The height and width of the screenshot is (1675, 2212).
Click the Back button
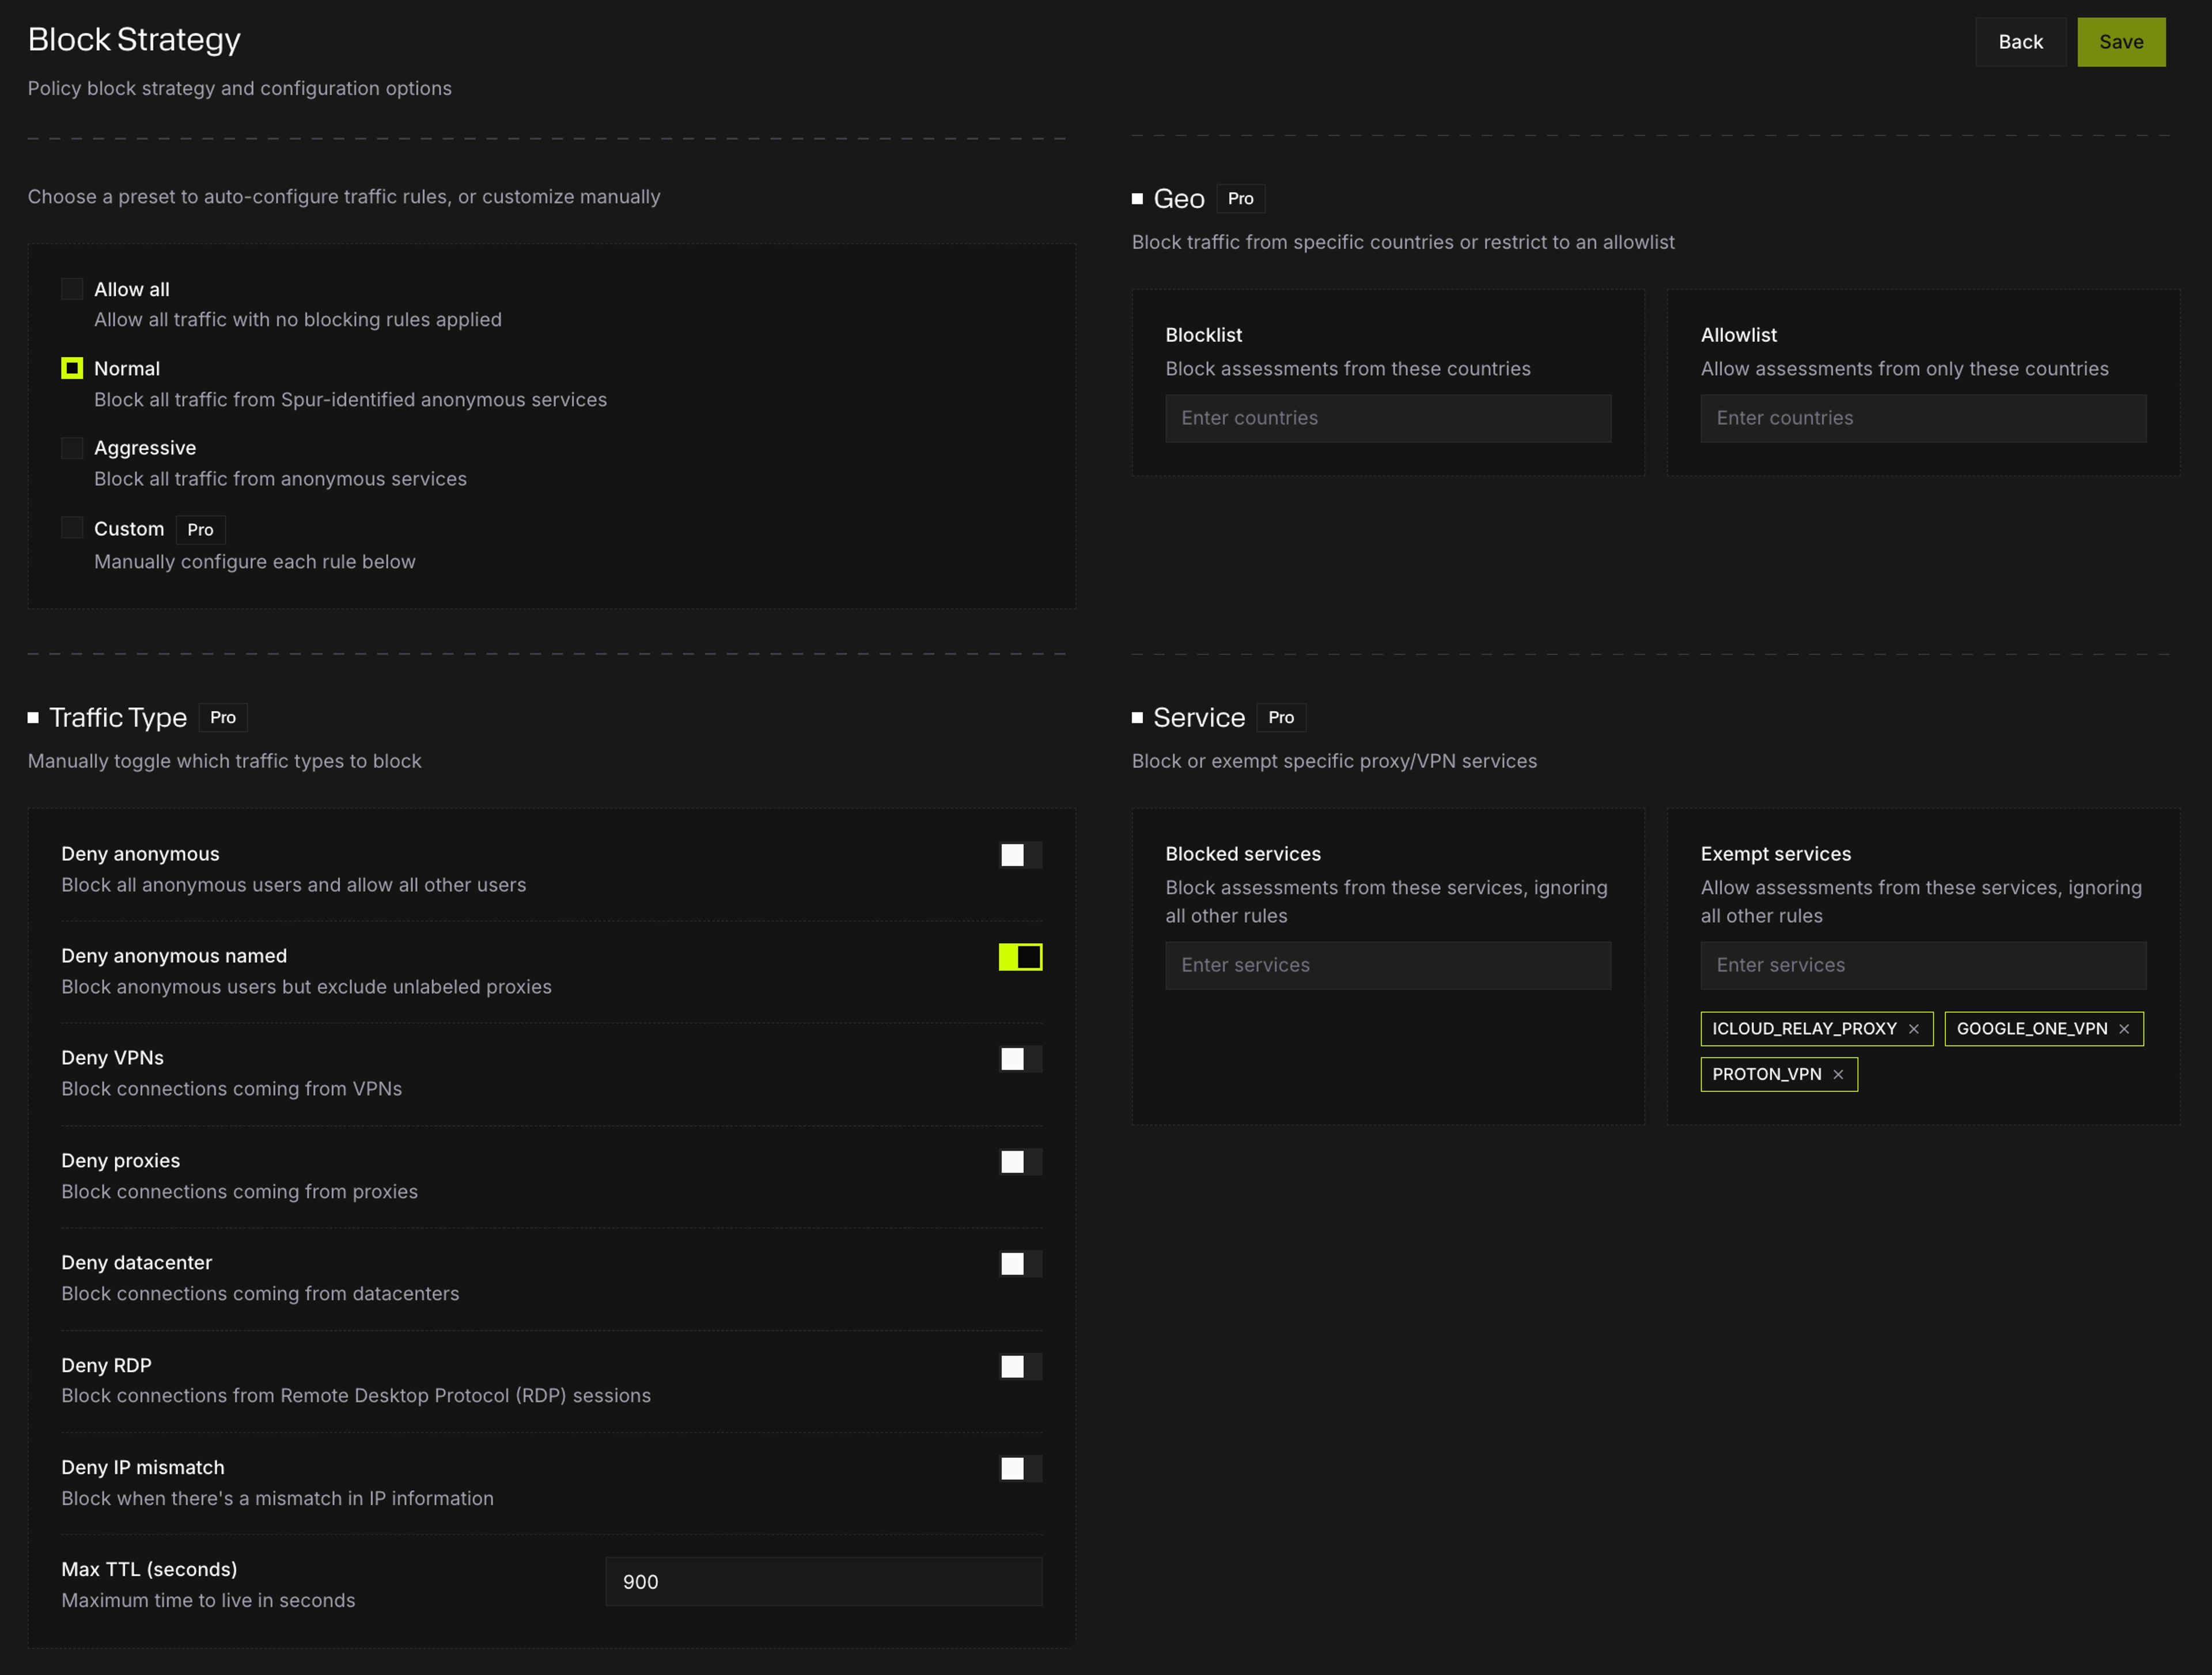tap(2020, 42)
